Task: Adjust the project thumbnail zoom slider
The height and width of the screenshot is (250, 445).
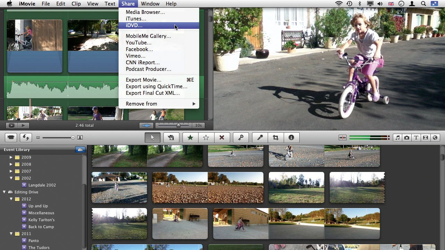Action: [179, 125]
